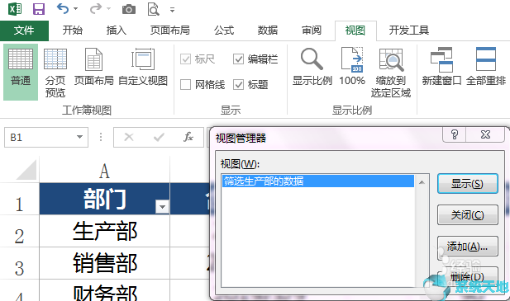Select column A header
Viewport: 510px width, 301px height.
(x=104, y=171)
